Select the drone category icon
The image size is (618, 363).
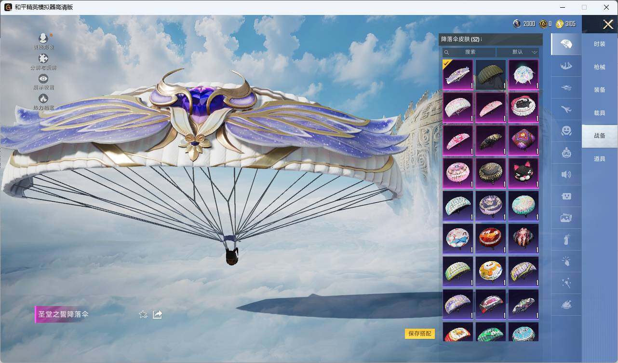(x=566, y=87)
